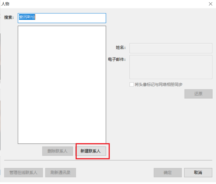Viewport: 216px width, 184px height.
Task: Click the disabled 删除联系人 button
Action: (x=58, y=151)
